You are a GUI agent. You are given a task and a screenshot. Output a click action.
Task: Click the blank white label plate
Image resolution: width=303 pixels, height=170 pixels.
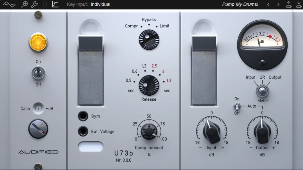[91, 146]
